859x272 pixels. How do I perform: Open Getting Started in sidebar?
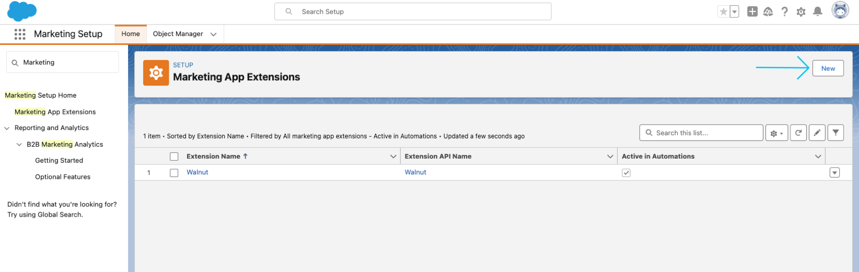(59, 161)
